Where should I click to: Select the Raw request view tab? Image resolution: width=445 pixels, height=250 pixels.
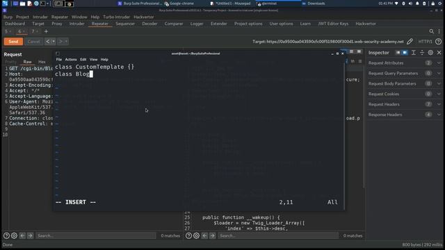pyautogui.click(x=28, y=62)
